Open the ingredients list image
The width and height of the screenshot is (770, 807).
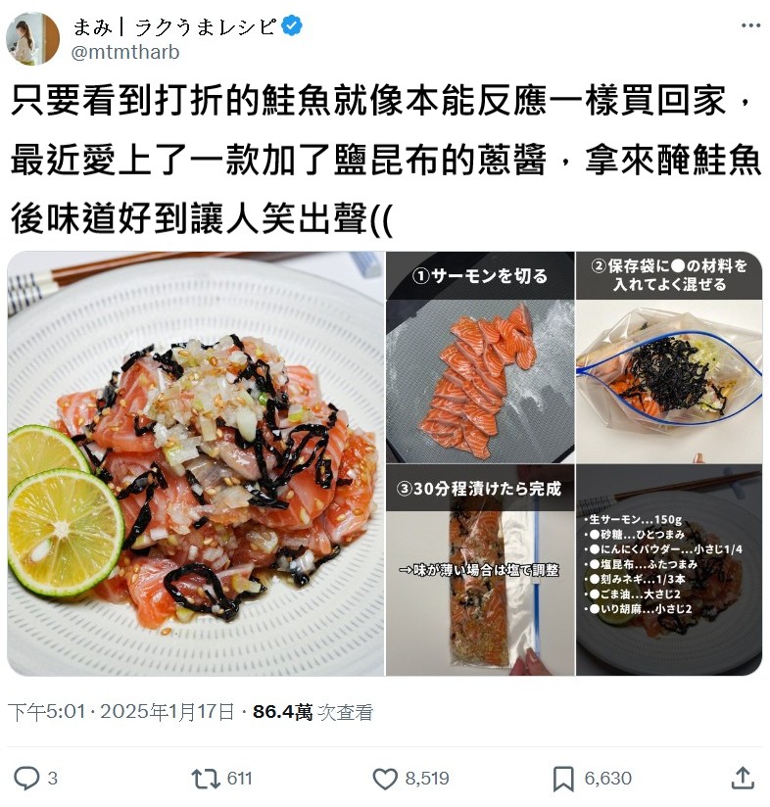click(x=669, y=570)
